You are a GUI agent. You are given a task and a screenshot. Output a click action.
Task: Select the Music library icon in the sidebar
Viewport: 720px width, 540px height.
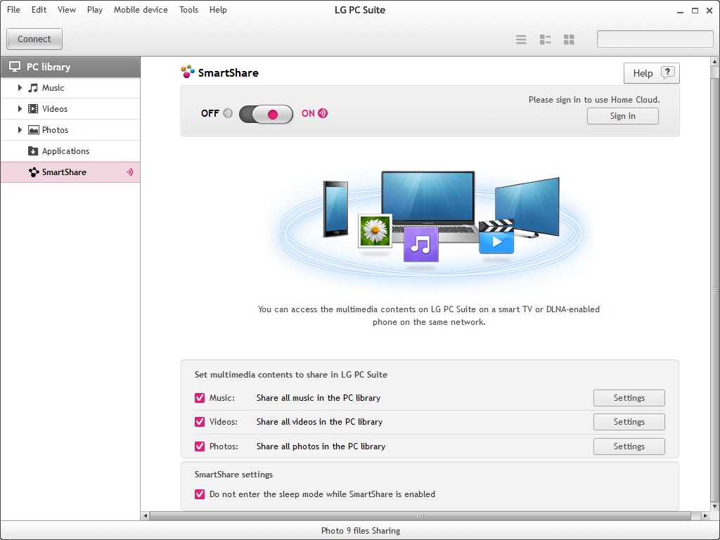tap(33, 88)
